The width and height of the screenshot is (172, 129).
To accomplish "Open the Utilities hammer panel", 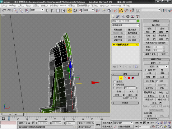I will (x=137, y=16).
